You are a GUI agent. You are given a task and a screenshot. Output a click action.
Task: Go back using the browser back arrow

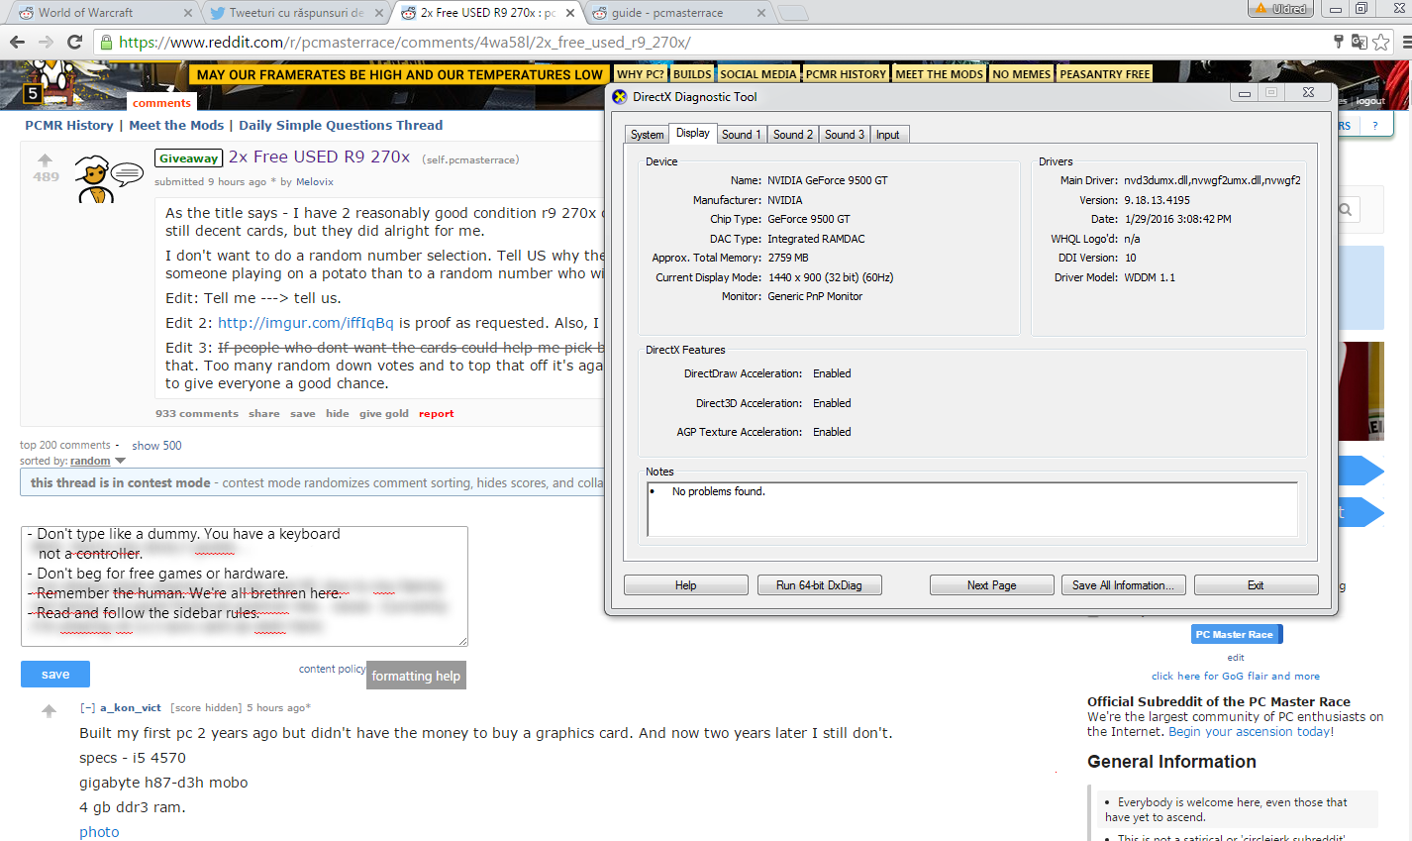[x=17, y=42]
